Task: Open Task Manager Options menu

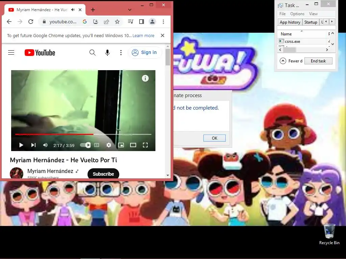Action: tap(297, 13)
